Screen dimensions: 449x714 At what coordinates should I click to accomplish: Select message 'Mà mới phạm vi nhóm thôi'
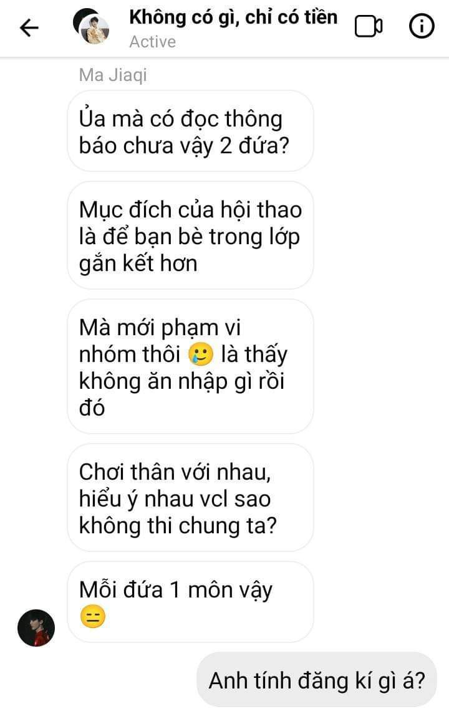[x=191, y=366]
